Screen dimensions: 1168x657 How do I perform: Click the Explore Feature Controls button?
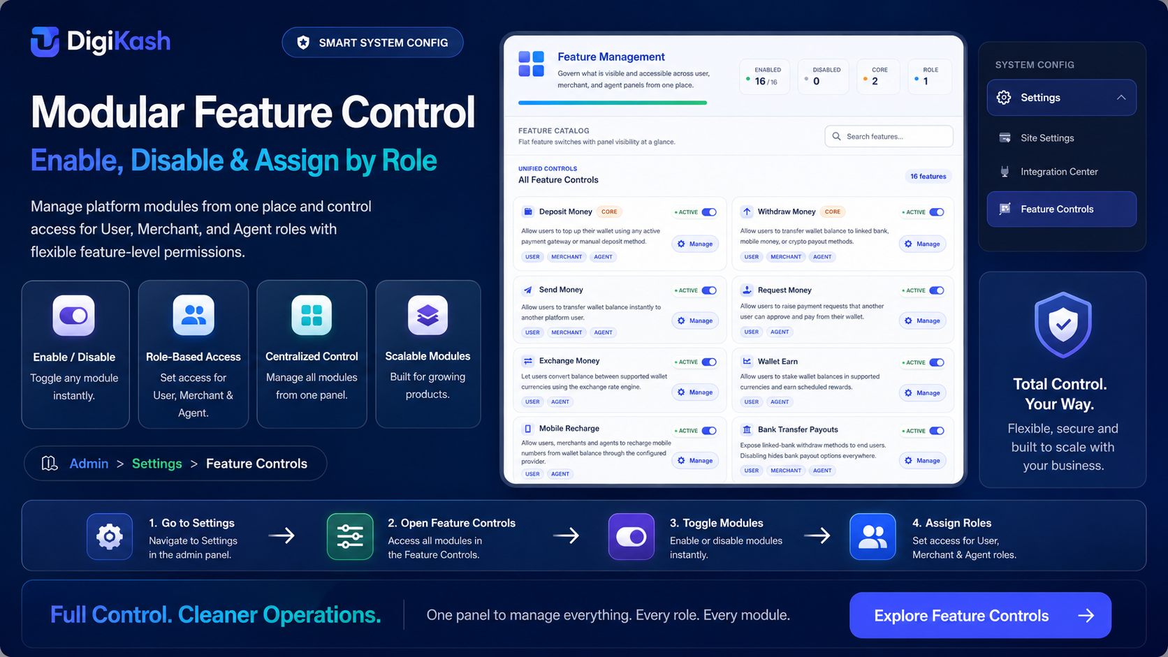pos(980,615)
